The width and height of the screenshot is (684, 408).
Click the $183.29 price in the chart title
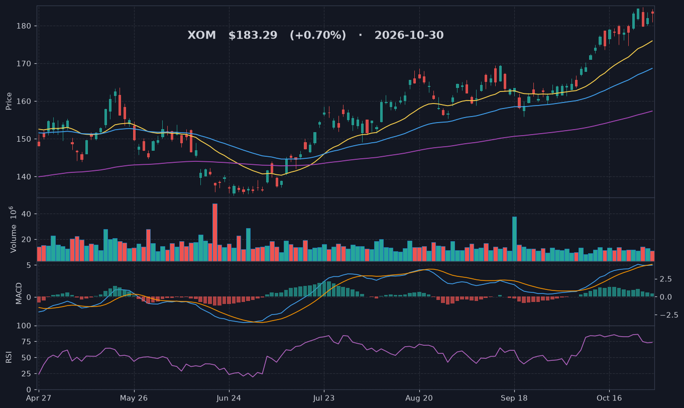pos(253,36)
